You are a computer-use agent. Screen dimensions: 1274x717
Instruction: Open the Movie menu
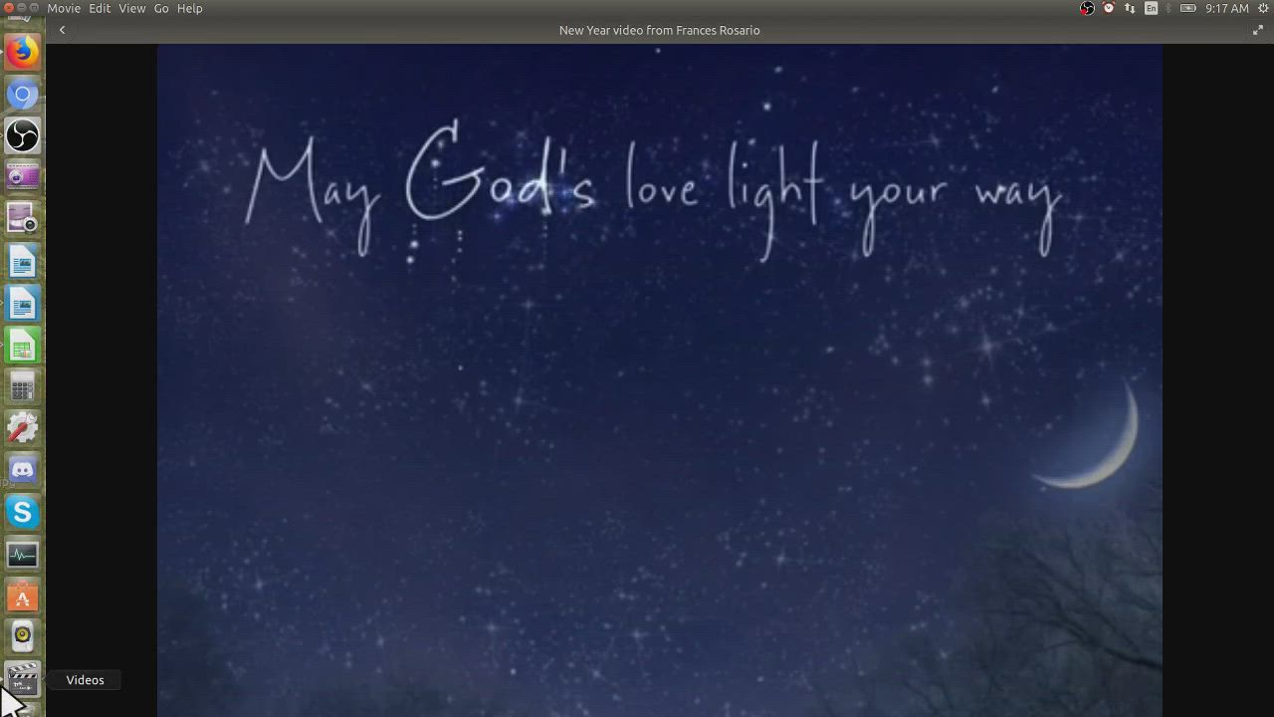point(64,8)
